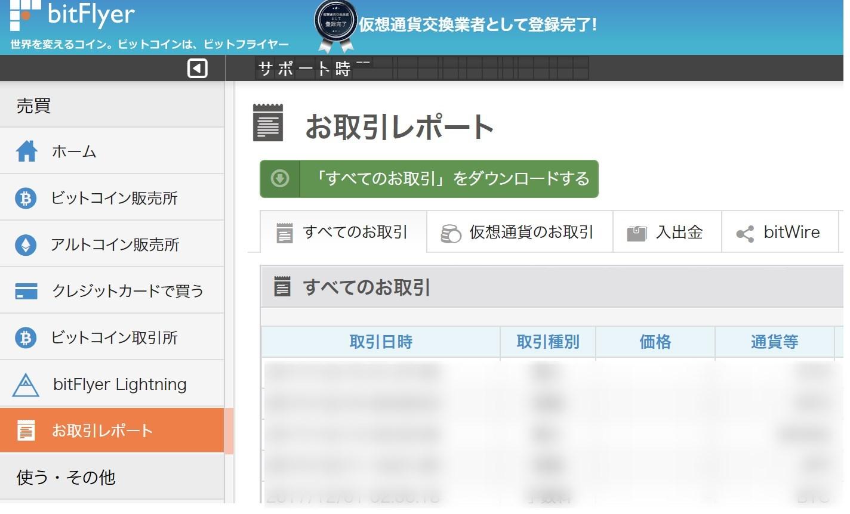Open クレジットカードで買う menu item
Viewport: 850px width, 514px height.
click(x=112, y=291)
